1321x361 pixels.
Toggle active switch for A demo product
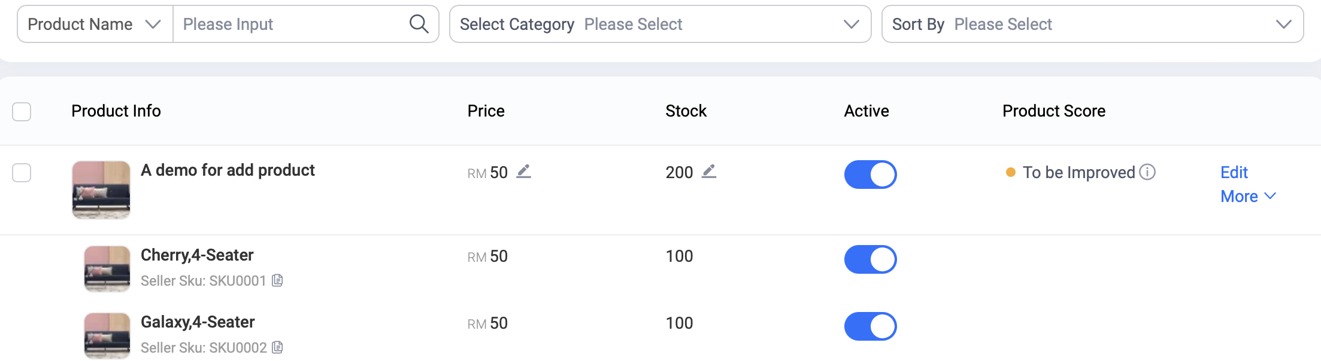coord(870,175)
